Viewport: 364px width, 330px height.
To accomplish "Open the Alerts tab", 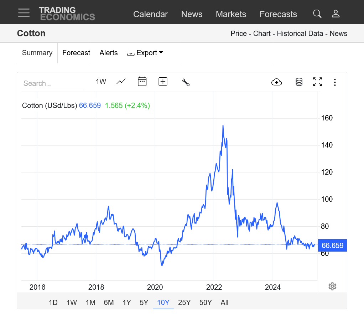I will (108, 53).
